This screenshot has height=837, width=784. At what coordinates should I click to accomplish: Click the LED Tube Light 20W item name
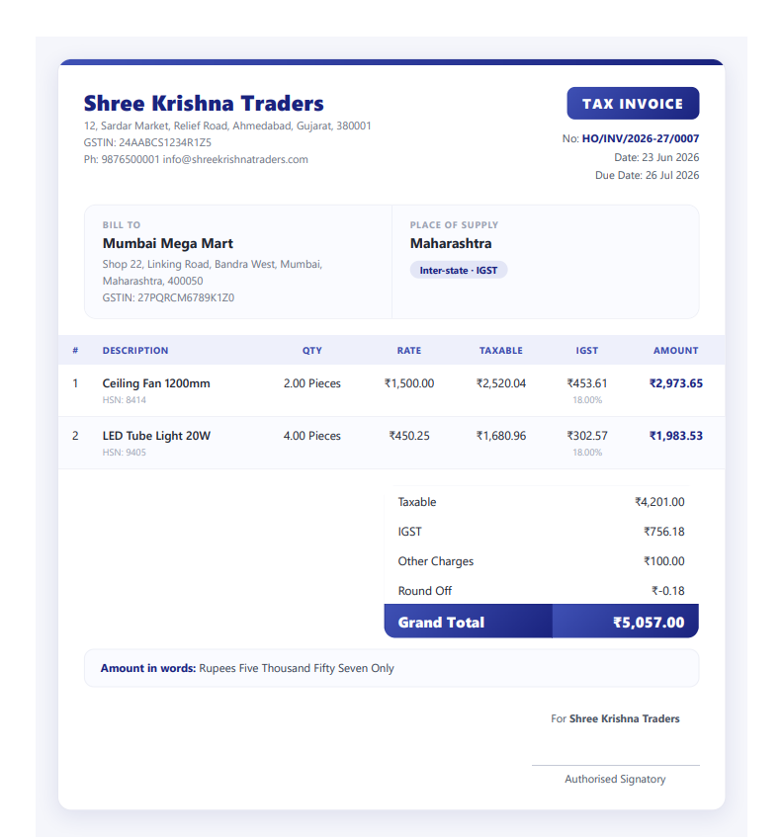[156, 436]
